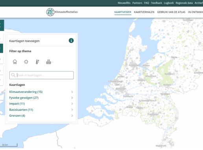This screenshot has width=203, height=150.
Task: Open the Feedback link
Action: (x=157, y=3)
